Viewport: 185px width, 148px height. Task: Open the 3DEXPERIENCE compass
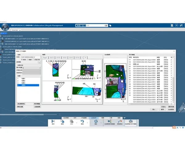[x=5, y=27]
